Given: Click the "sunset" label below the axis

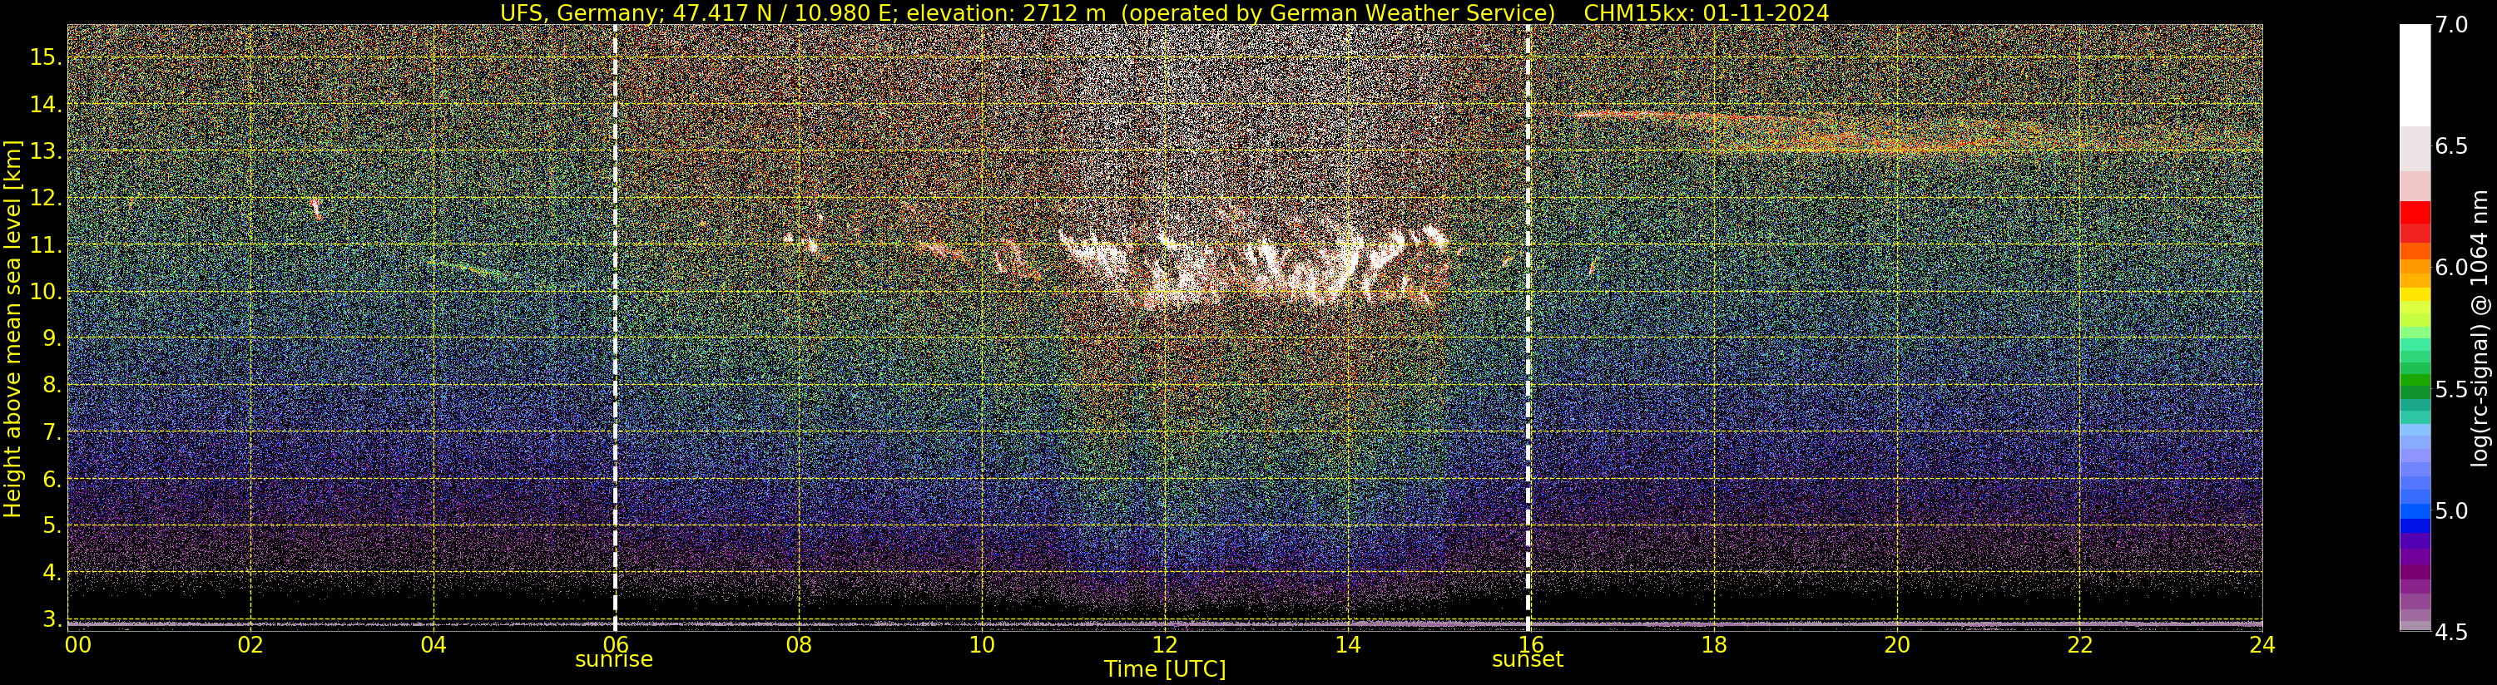Looking at the screenshot, I should 1528,660.
